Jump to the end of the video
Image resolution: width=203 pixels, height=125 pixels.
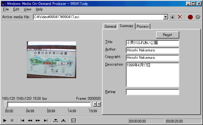click(46, 121)
